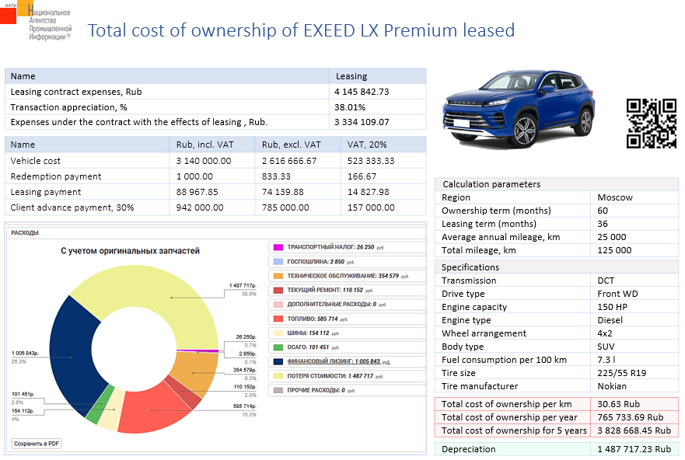The height and width of the screenshot is (460, 685).
Task: Open the ФИНАНСОВЫЙ ЛИЗИНГ: 1 005 843 legend link
Action: 338,362
